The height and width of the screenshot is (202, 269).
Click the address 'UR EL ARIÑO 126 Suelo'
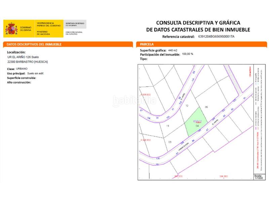[x=23, y=57]
